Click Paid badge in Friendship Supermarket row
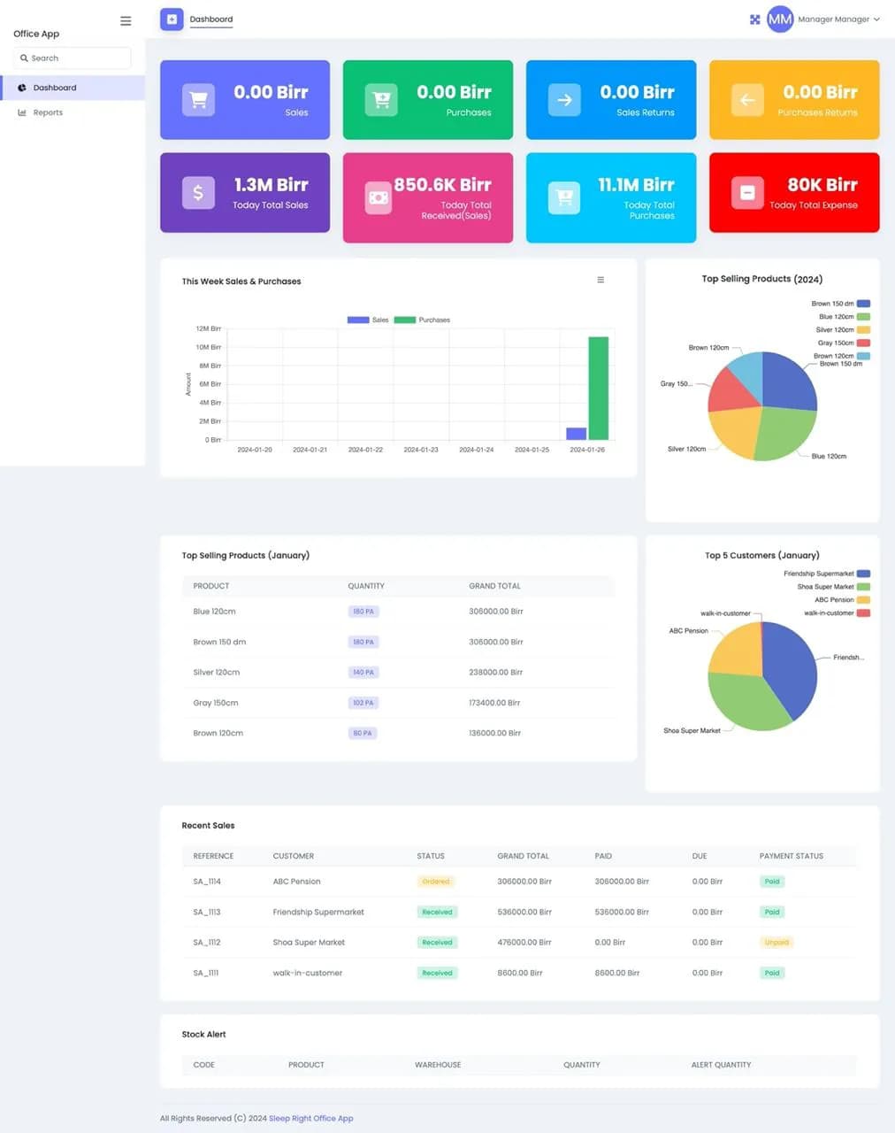The height and width of the screenshot is (1133, 895). pyautogui.click(x=772, y=912)
